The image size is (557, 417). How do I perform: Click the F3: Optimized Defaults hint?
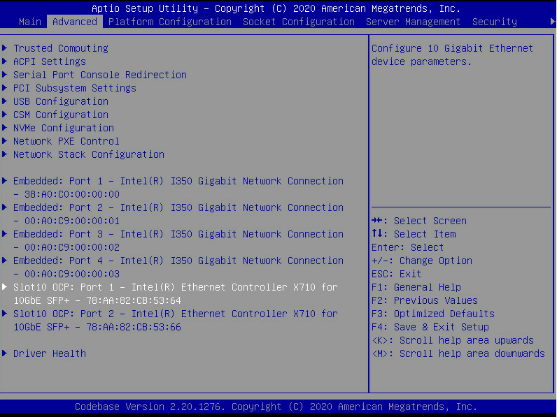[433, 314]
